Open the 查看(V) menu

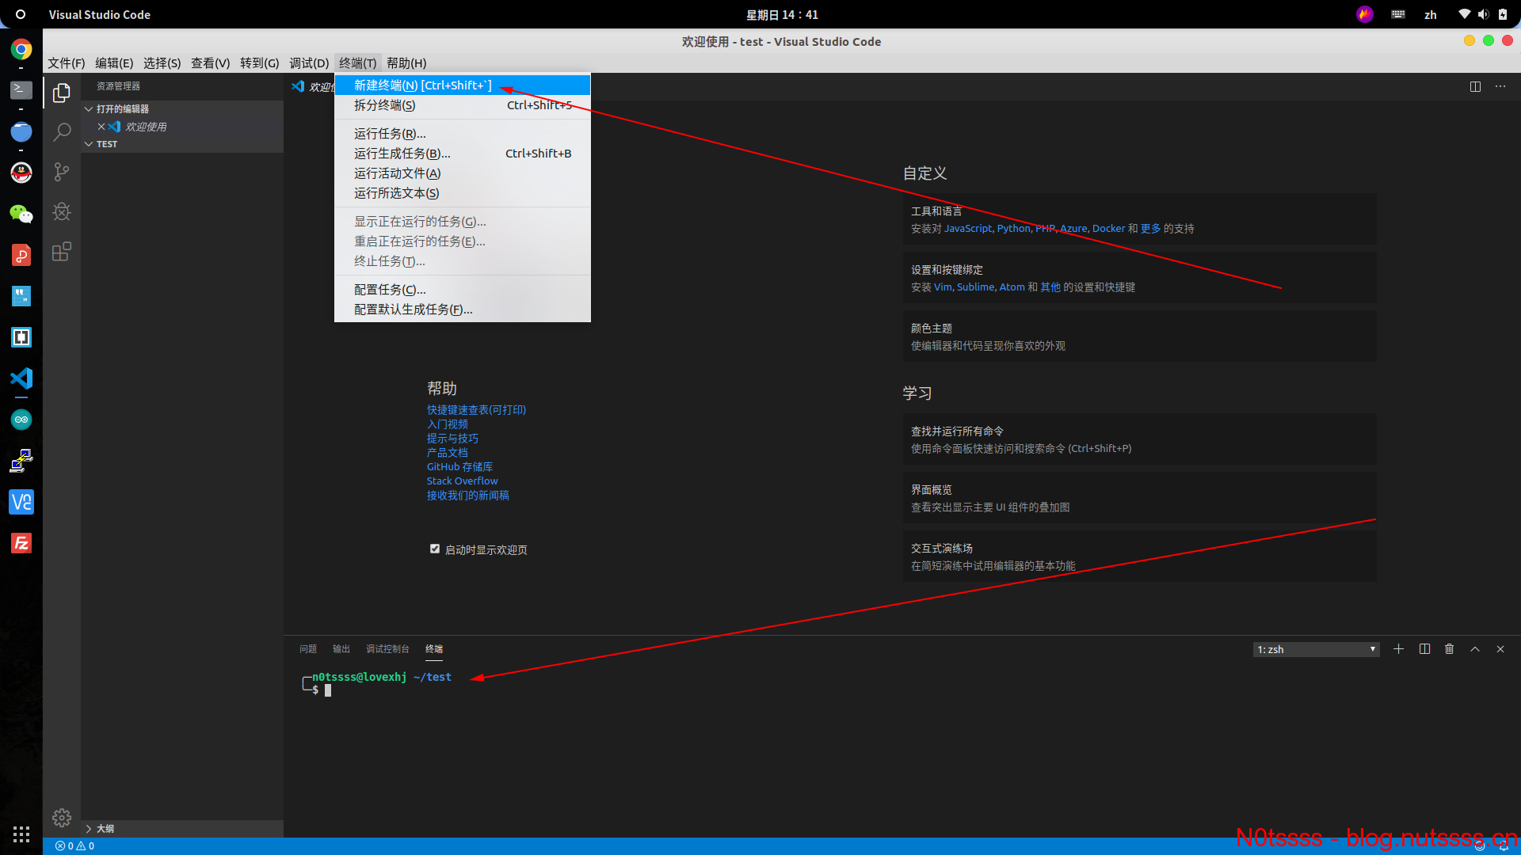tap(211, 63)
